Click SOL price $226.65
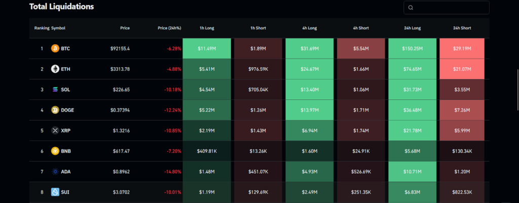This screenshot has width=519, height=203. point(122,90)
